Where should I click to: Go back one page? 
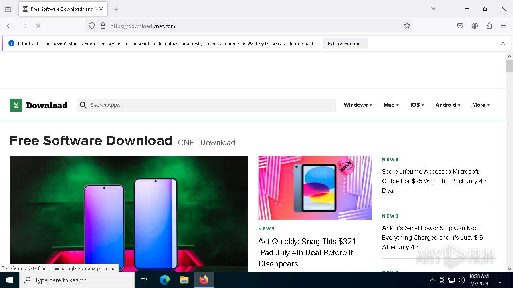point(10,26)
